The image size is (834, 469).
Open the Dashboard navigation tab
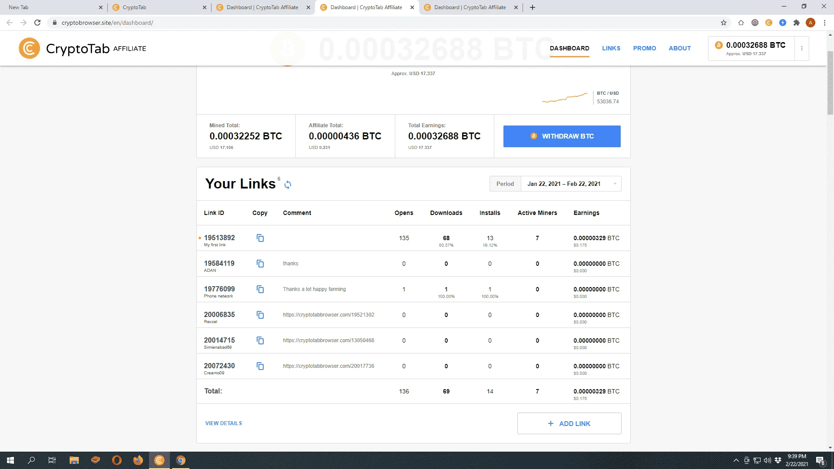(569, 48)
